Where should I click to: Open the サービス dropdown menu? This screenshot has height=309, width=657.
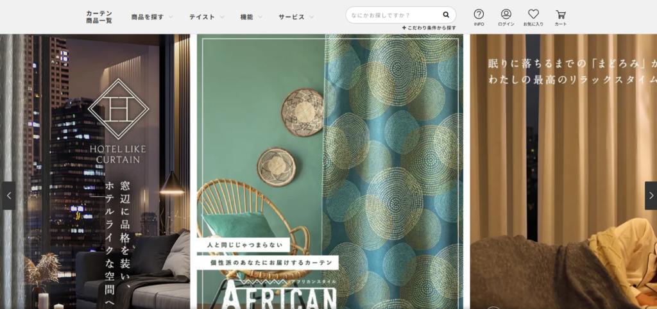click(x=296, y=17)
